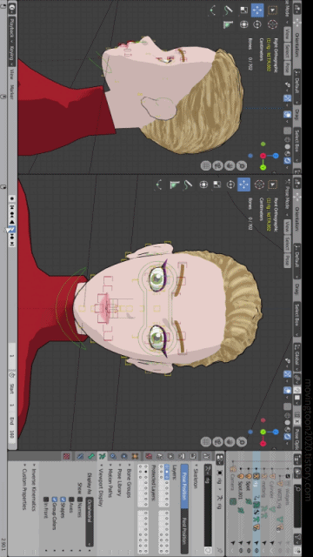This screenshot has width=313, height=557.
Task: Open the Armature data properties tab
Action: click(103, 456)
